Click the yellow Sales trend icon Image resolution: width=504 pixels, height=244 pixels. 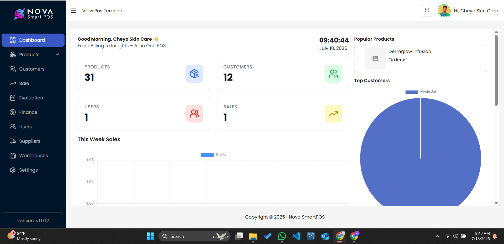333,114
